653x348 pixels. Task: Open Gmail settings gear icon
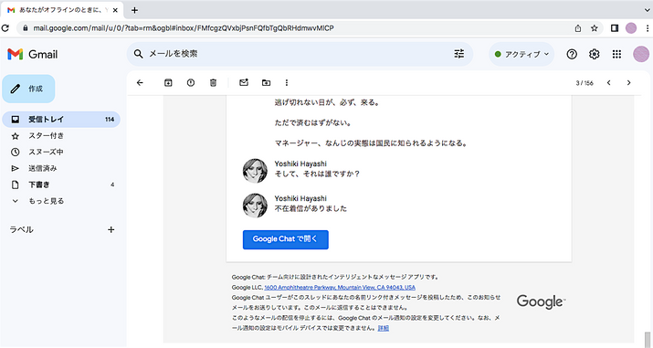595,54
